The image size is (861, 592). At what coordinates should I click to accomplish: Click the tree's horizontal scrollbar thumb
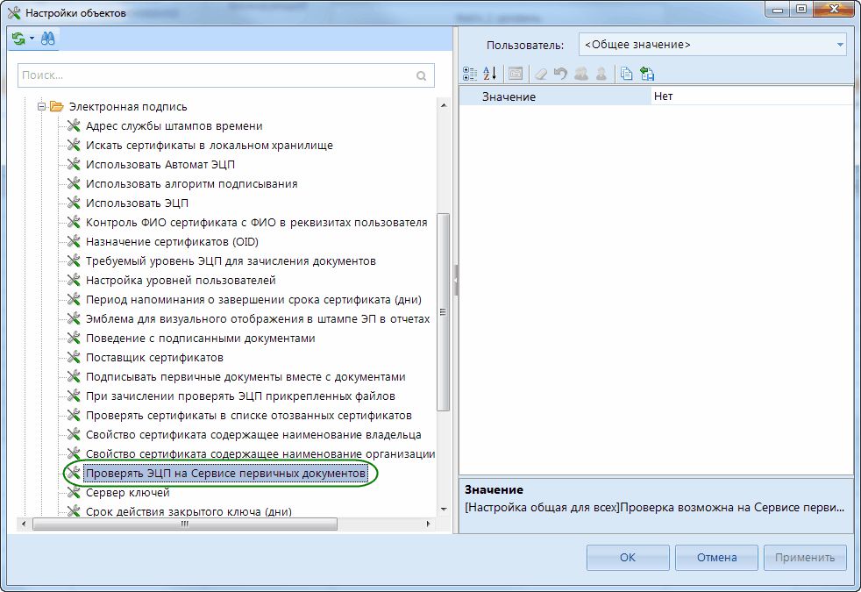(x=184, y=524)
